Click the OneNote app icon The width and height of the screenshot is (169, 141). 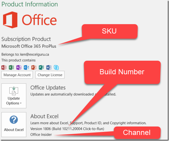(19, 68)
